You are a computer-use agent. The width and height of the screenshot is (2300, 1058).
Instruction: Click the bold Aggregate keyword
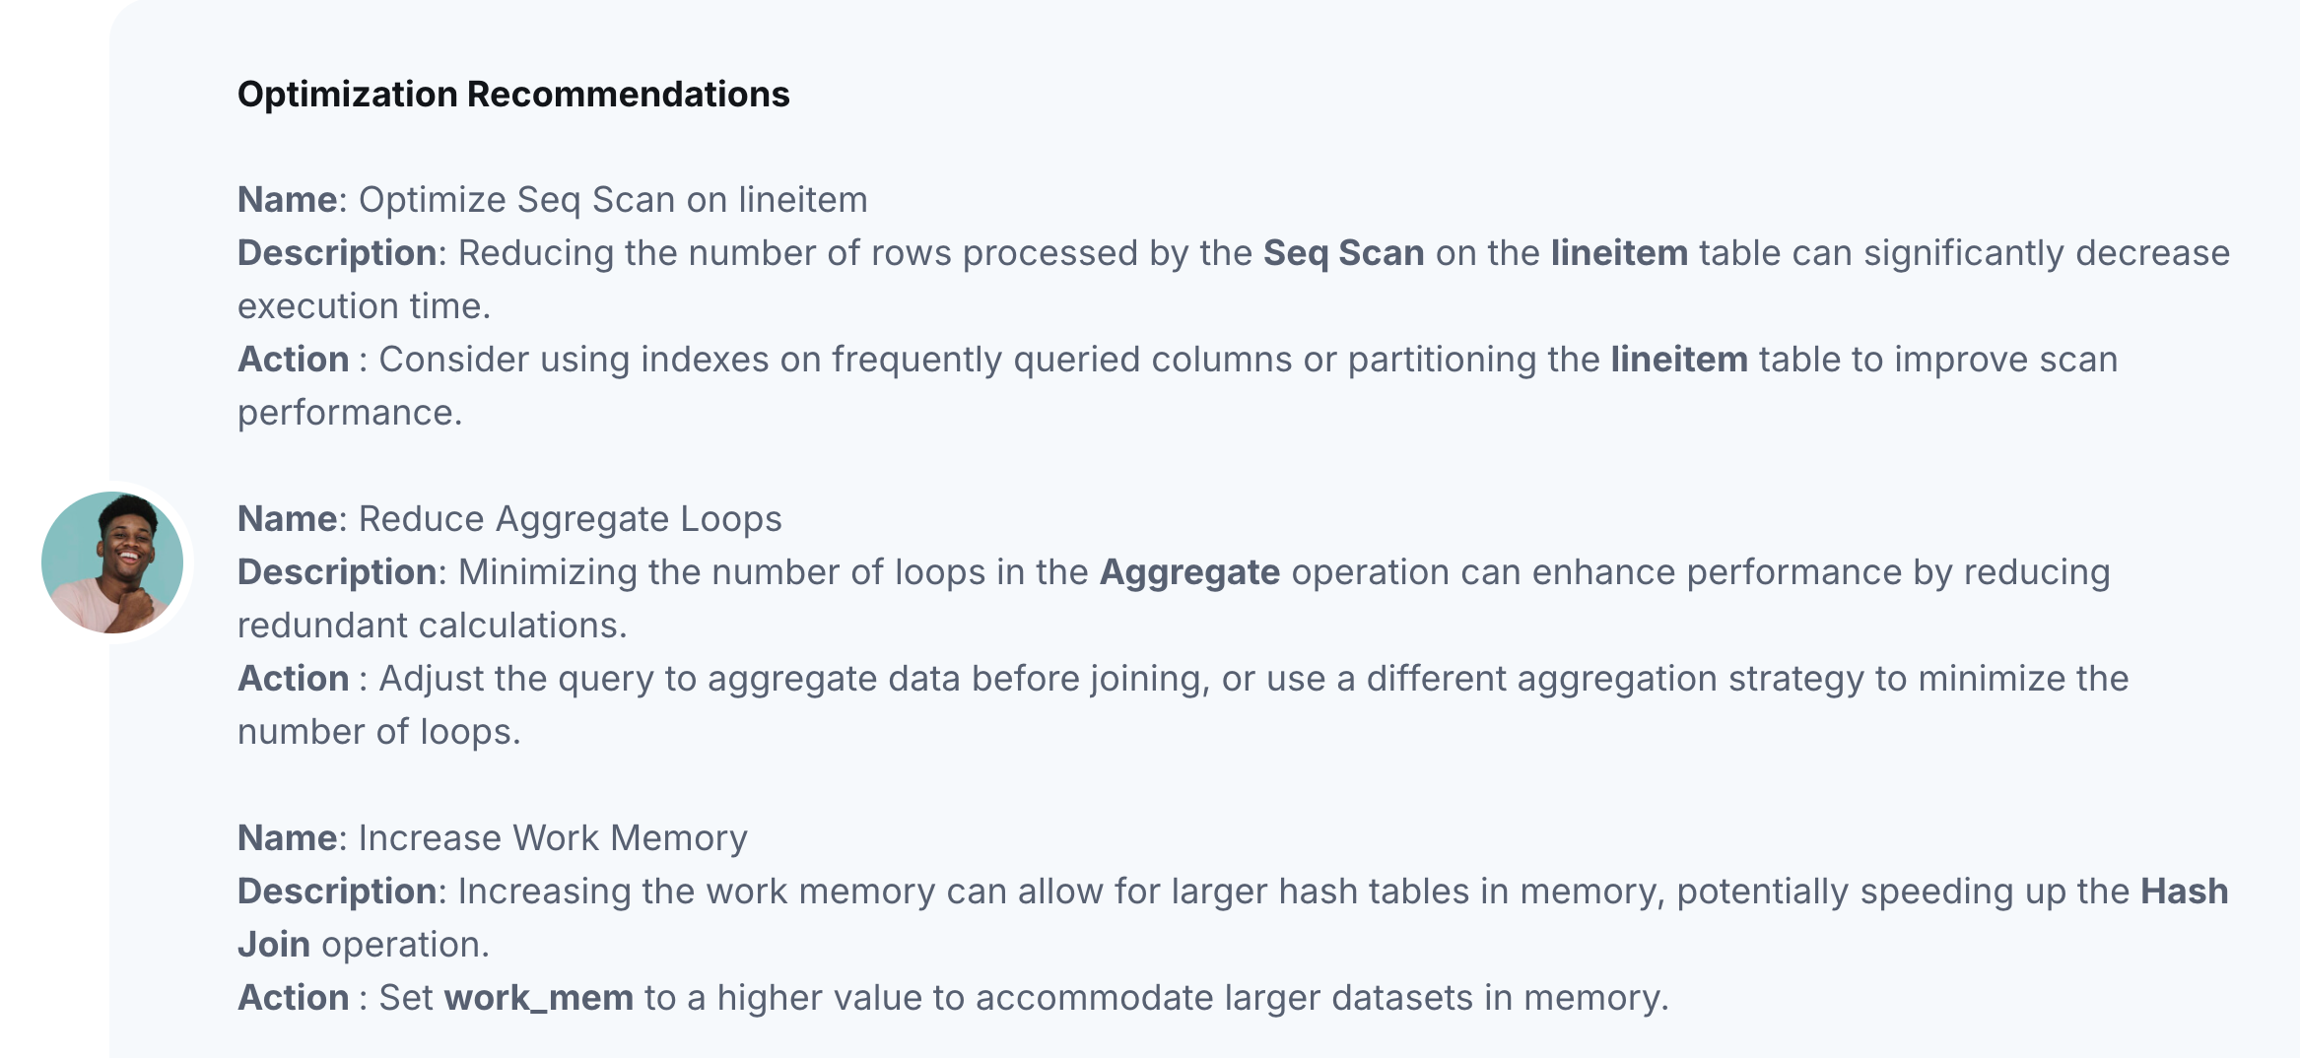point(1189,572)
